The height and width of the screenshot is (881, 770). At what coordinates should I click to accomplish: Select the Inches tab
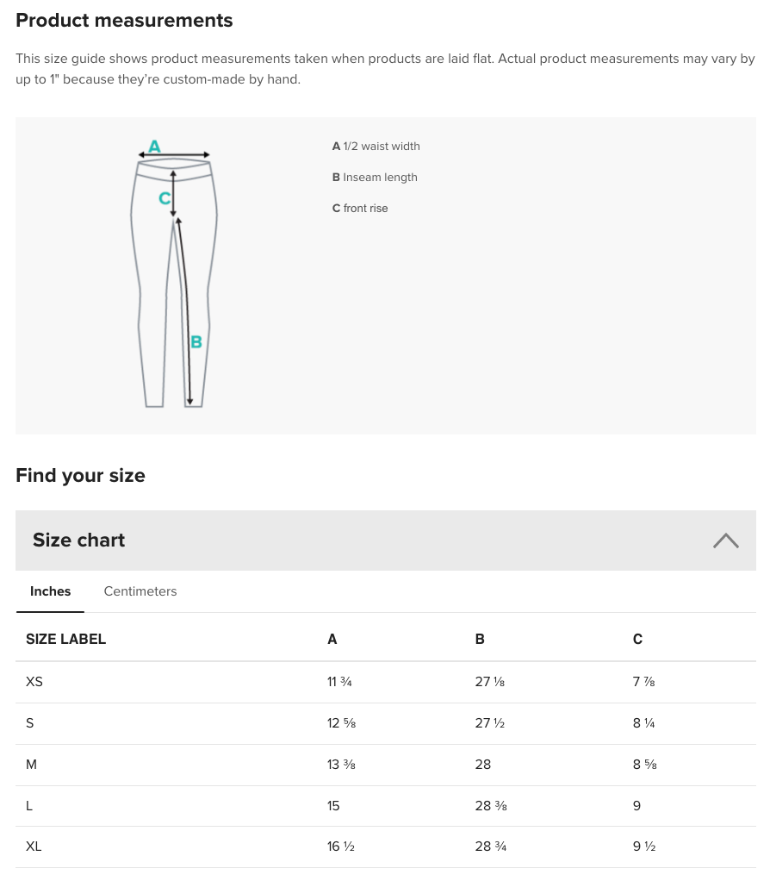[50, 591]
